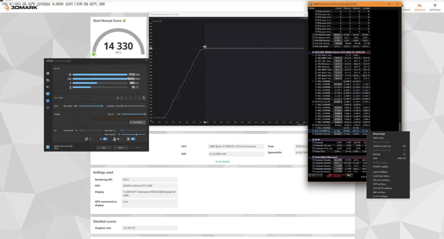Select the PCIe Link Speed row in HWiNFO
Image resolution: width=444 pixels, height=239 pixels.
339,46
